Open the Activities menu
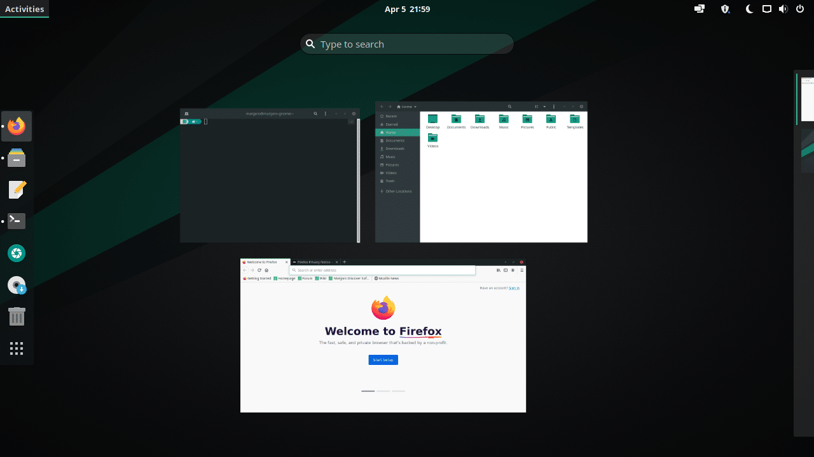 click(x=24, y=9)
